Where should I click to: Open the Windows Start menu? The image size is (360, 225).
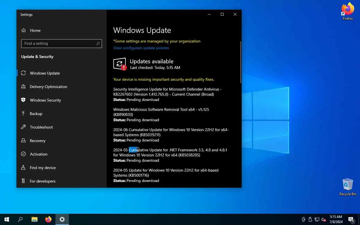coord(7,219)
